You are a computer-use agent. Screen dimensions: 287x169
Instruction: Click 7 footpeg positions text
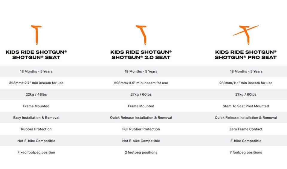(x=246, y=152)
